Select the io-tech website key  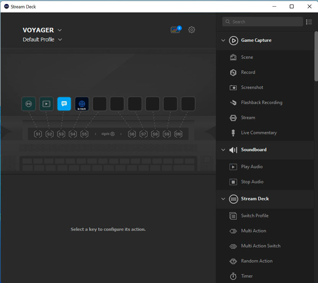click(82, 104)
